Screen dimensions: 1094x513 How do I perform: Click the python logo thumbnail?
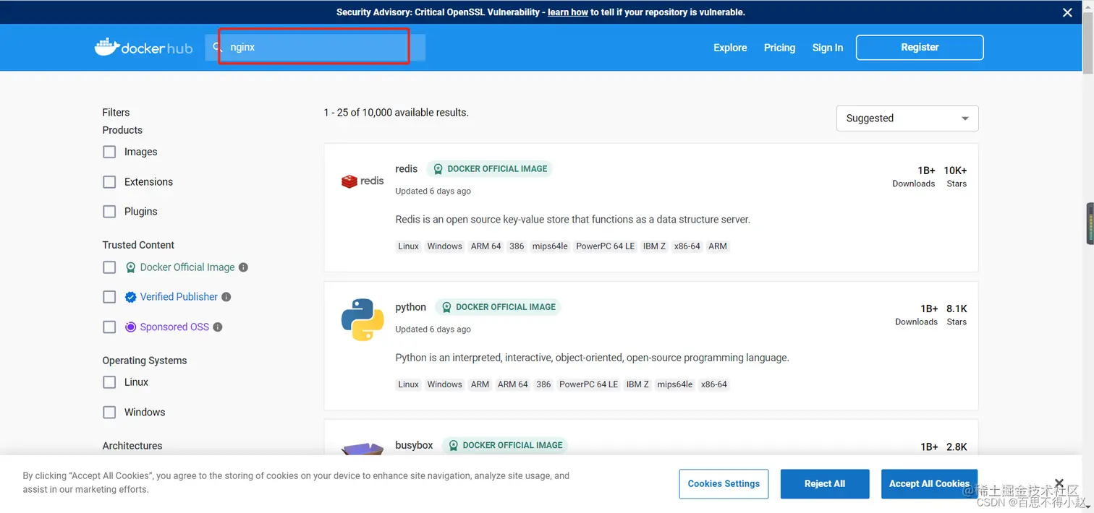click(362, 319)
